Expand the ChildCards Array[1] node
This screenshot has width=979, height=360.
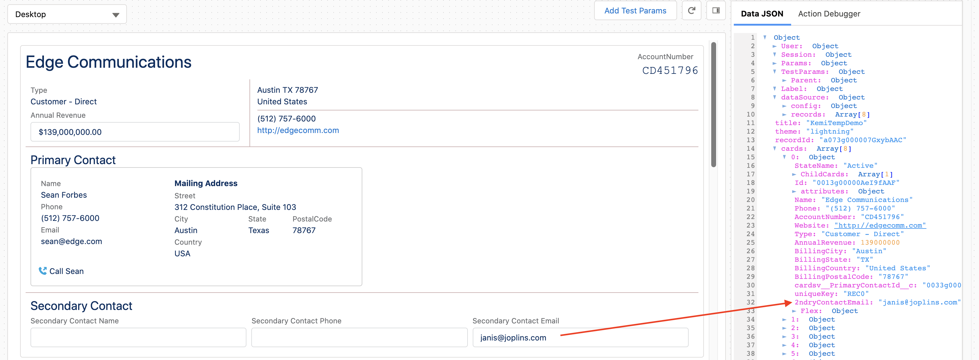tap(794, 174)
